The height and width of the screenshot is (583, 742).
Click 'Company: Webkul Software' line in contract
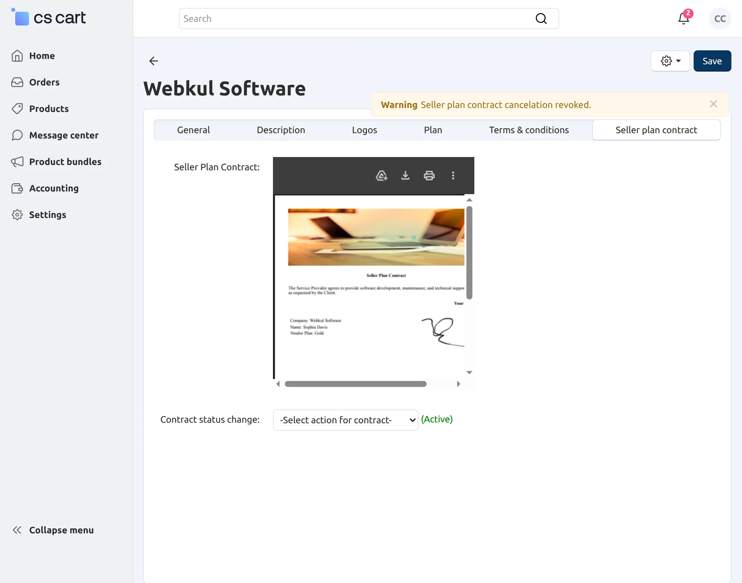[x=316, y=320]
